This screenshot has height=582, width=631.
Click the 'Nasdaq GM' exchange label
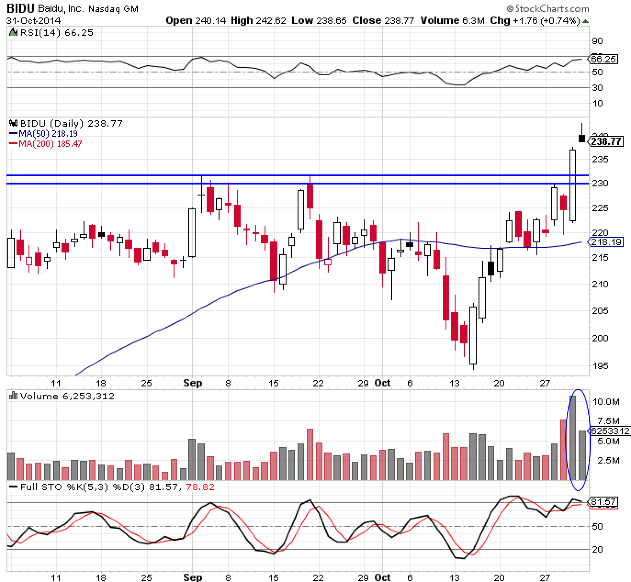[113, 9]
